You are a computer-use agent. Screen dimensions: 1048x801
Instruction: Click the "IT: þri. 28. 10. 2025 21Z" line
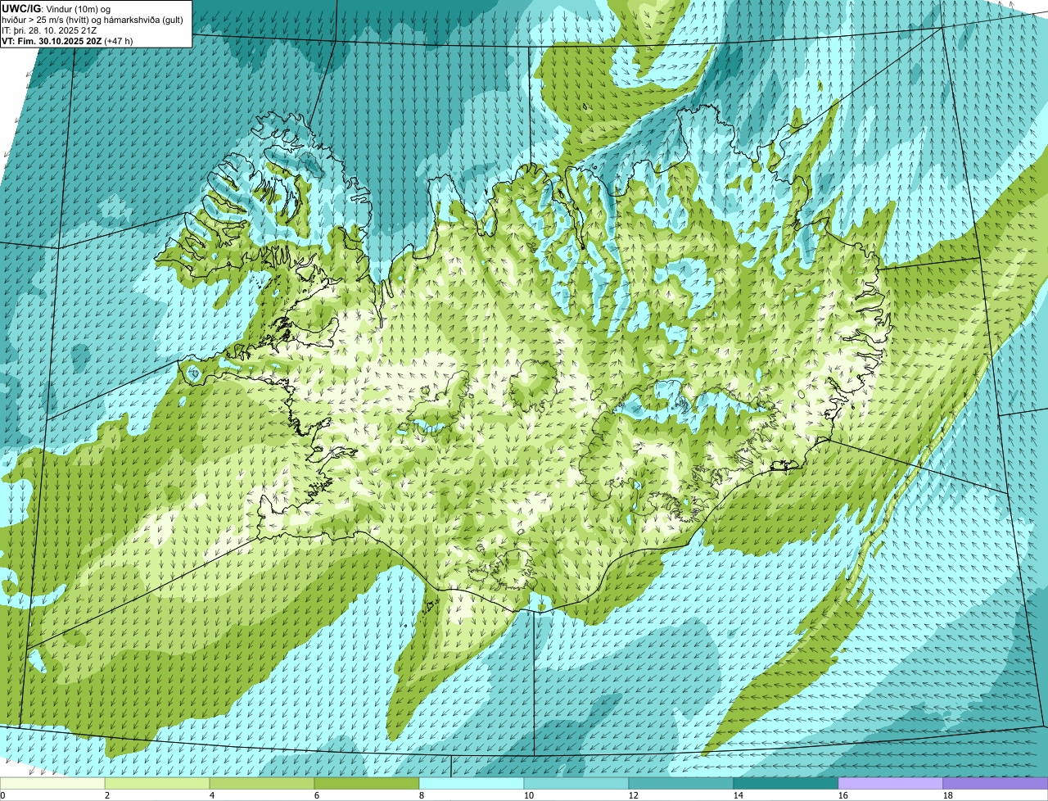[48, 29]
